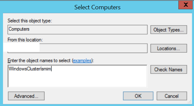
Task: Dismiss the dialog using Cancel
Action: 172,96
